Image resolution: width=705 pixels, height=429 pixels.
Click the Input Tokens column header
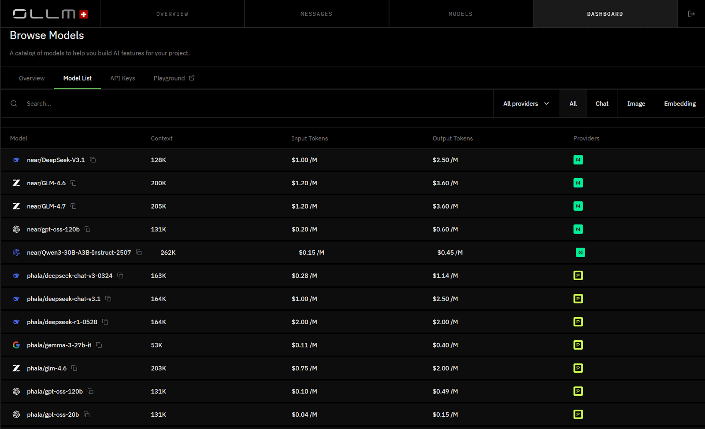[310, 138]
